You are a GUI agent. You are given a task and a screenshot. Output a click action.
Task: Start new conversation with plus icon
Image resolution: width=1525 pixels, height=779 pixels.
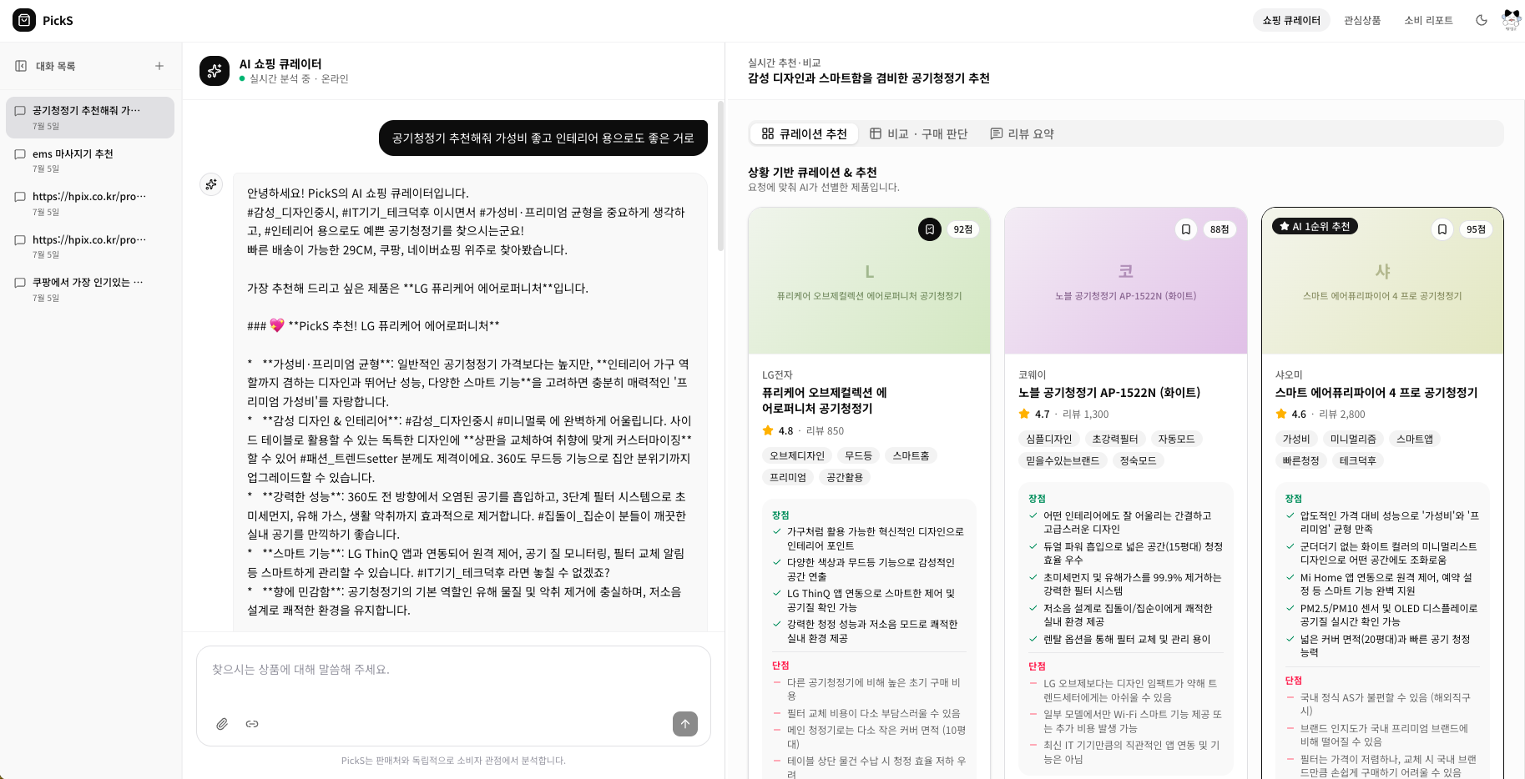pos(159,66)
